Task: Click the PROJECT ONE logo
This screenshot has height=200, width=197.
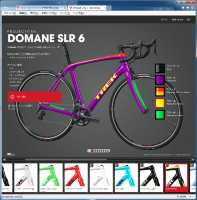Action: point(22,32)
